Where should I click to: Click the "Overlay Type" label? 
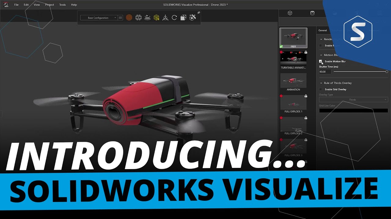(326, 95)
